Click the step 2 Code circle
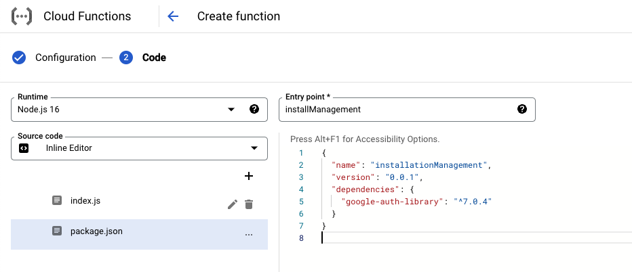The image size is (632, 272). [x=126, y=58]
